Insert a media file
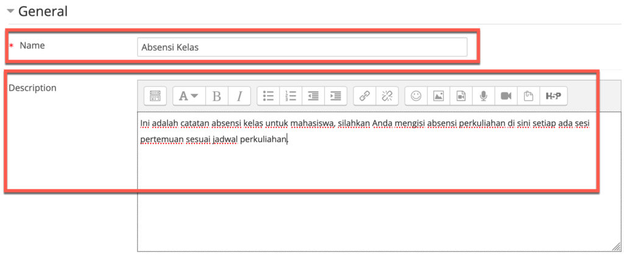 point(461,96)
